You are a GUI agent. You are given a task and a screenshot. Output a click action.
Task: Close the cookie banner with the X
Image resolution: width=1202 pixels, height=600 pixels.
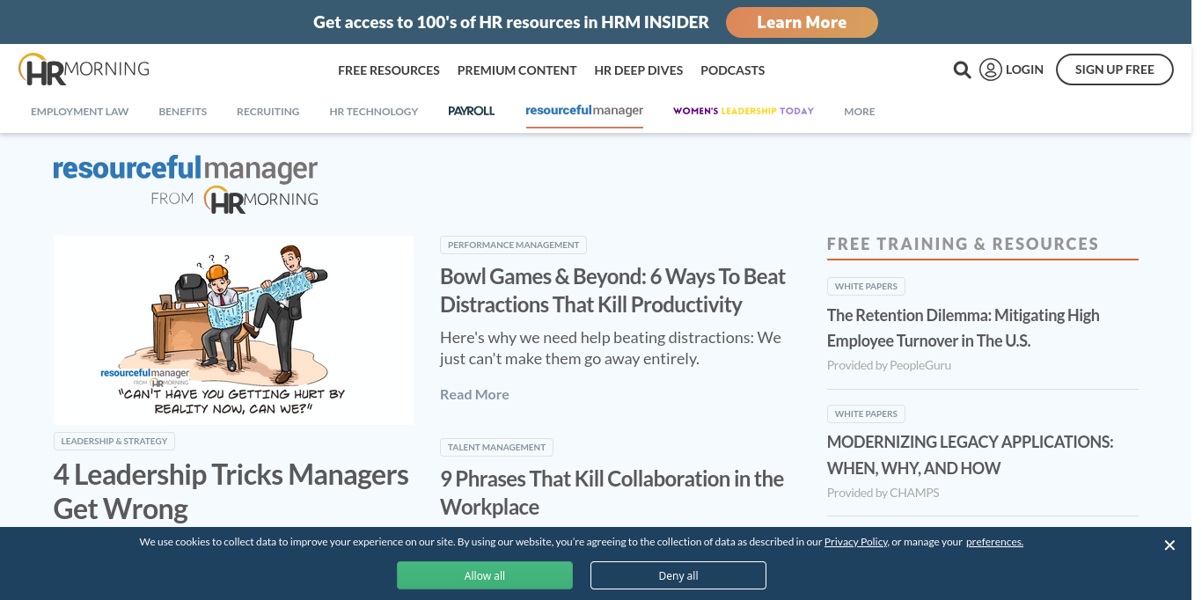pyautogui.click(x=1169, y=545)
